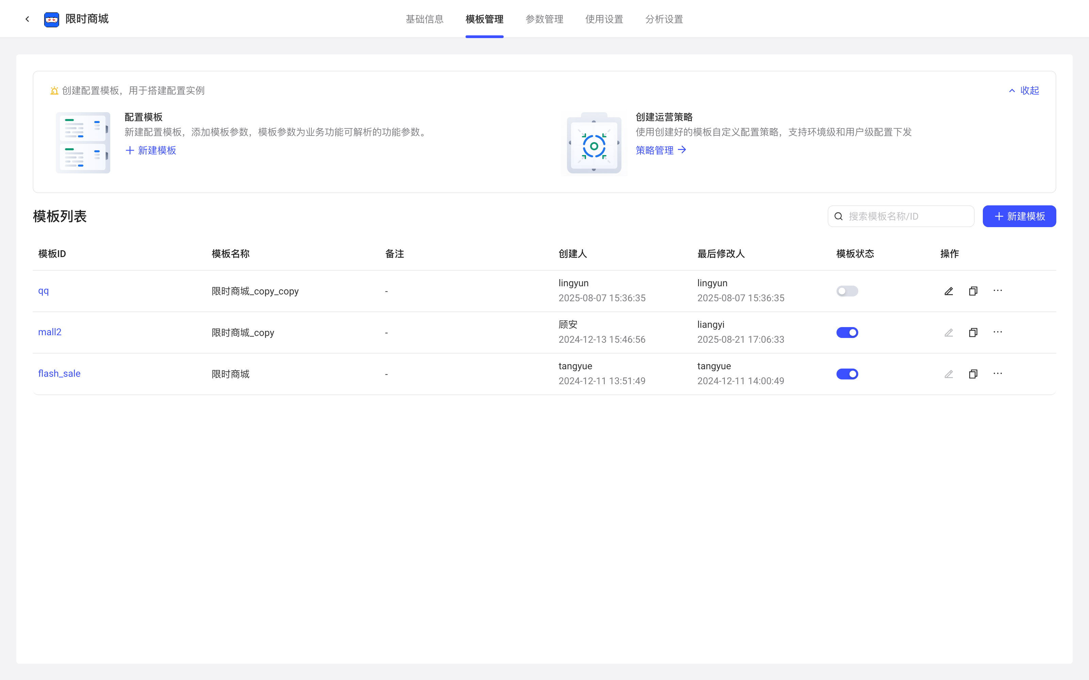Click the 新建模板 link in guide card
Viewport: 1089px width, 680px height.
[x=151, y=150]
